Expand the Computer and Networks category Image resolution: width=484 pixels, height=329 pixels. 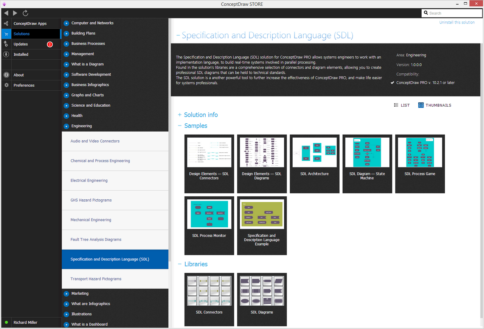[x=67, y=23]
